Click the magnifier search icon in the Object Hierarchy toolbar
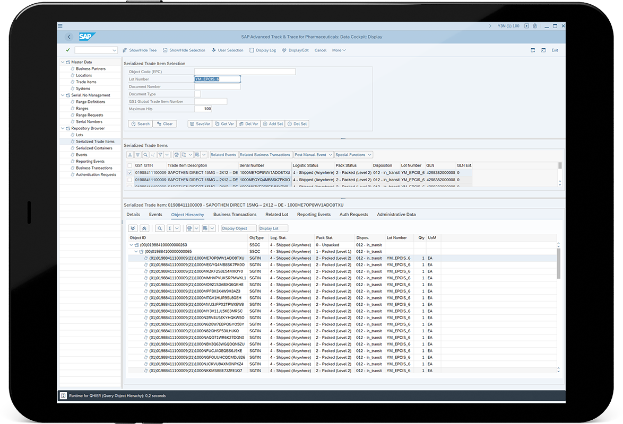 click(x=160, y=228)
